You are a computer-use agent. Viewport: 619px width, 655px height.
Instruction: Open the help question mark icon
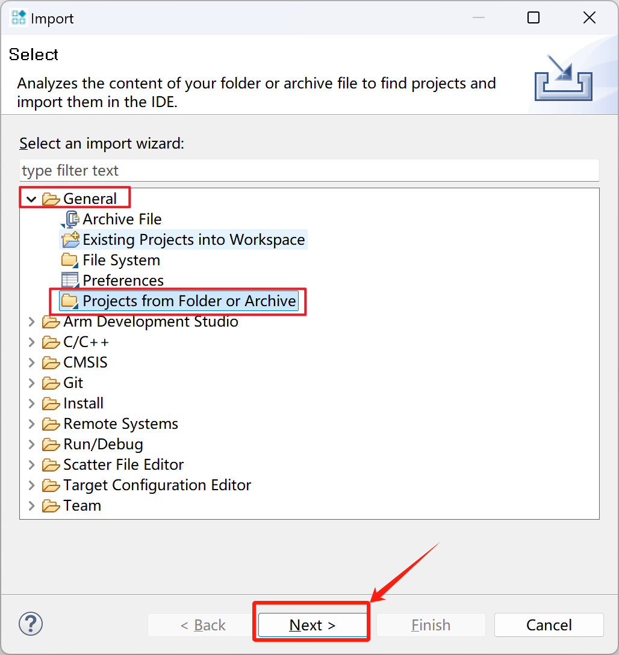31,624
